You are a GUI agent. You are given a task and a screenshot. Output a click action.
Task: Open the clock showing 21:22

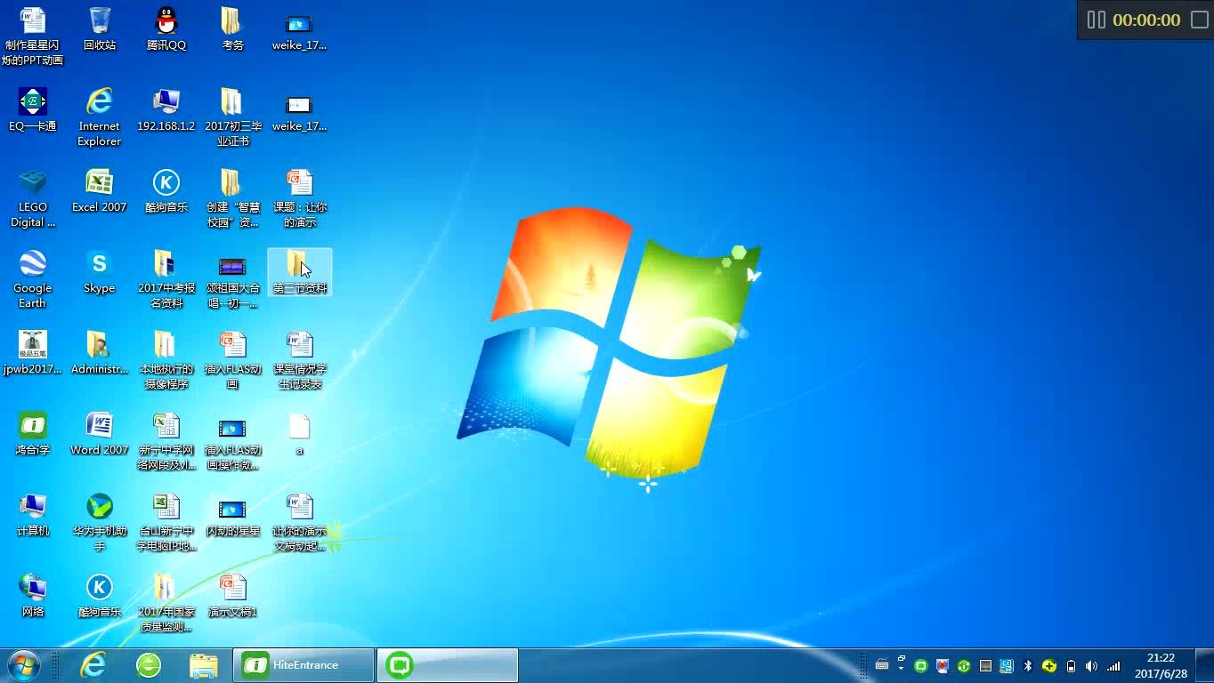[x=1161, y=665]
